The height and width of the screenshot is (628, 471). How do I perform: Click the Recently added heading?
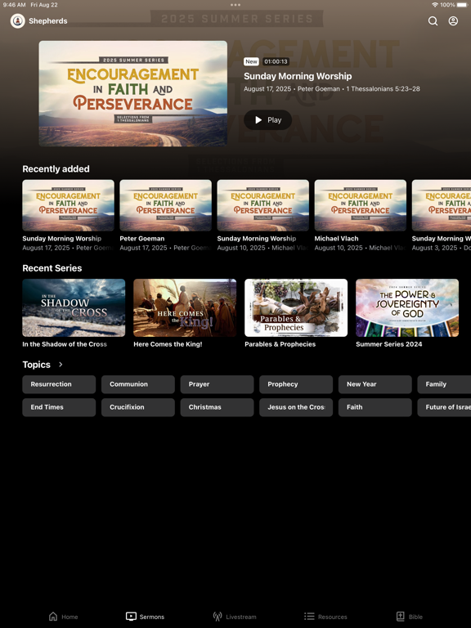tap(56, 169)
